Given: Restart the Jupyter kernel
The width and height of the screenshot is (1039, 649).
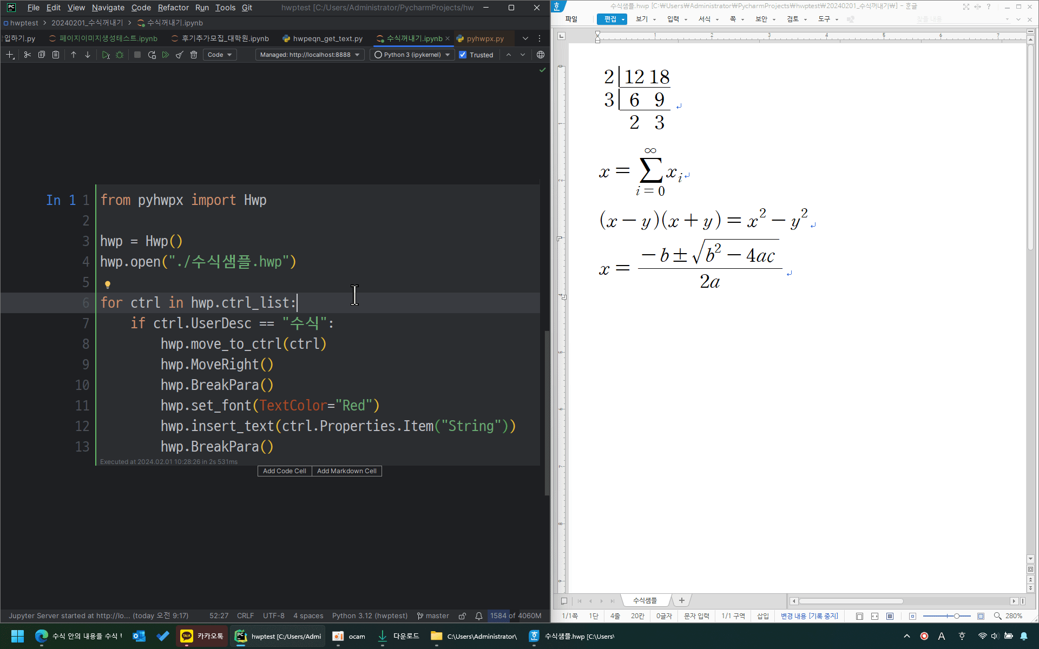Looking at the screenshot, I should (x=152, y=55).
